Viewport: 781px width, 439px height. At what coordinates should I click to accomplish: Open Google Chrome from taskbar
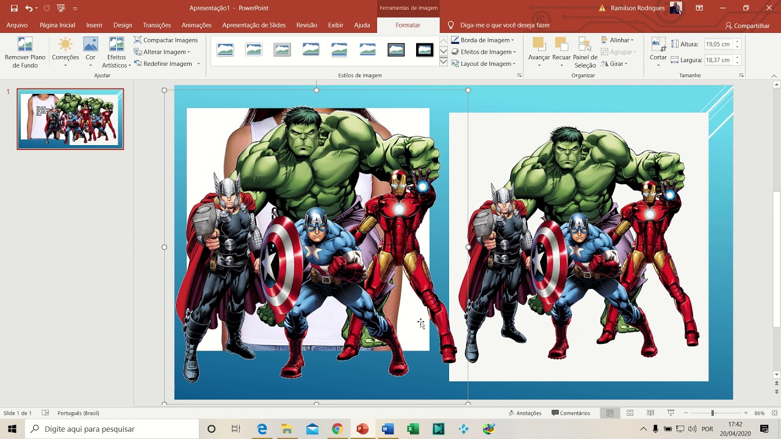[x=337, y=429]
